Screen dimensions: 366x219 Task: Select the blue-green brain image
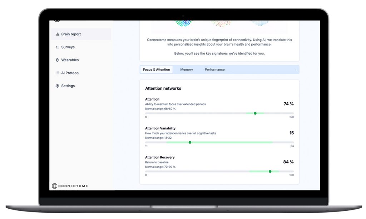click(x=183, y=24)
